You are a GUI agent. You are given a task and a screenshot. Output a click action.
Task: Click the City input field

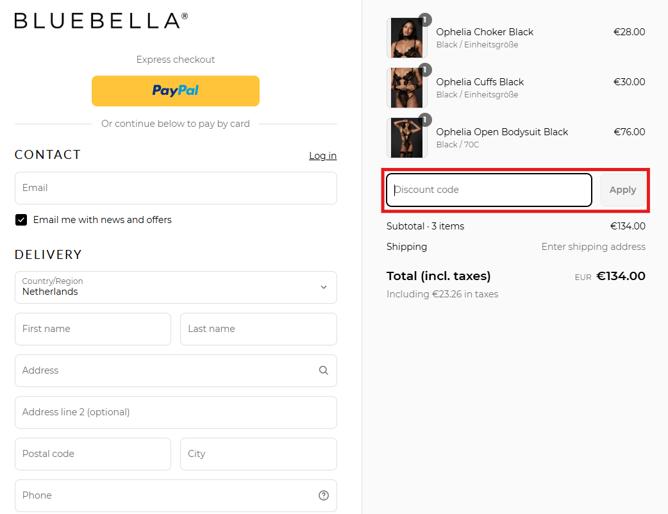[x=258, y=454]
